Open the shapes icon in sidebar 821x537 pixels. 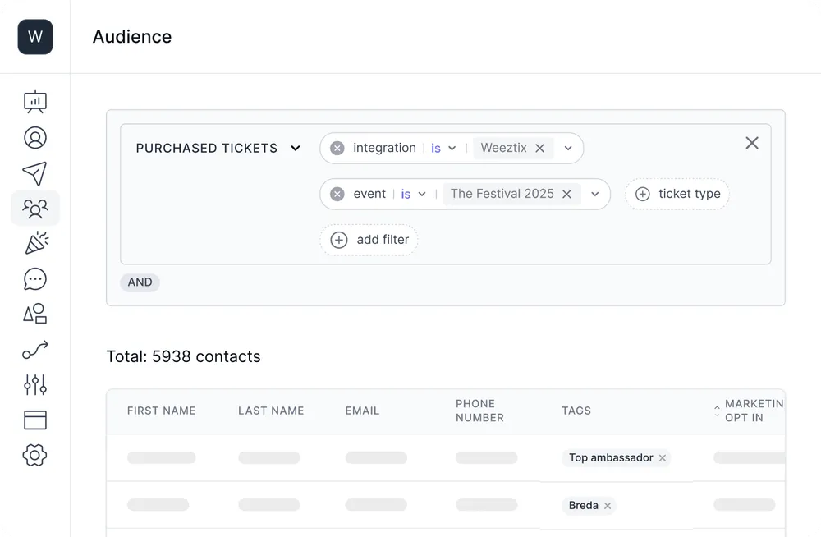pyautogui.click(x=35, y=314)
